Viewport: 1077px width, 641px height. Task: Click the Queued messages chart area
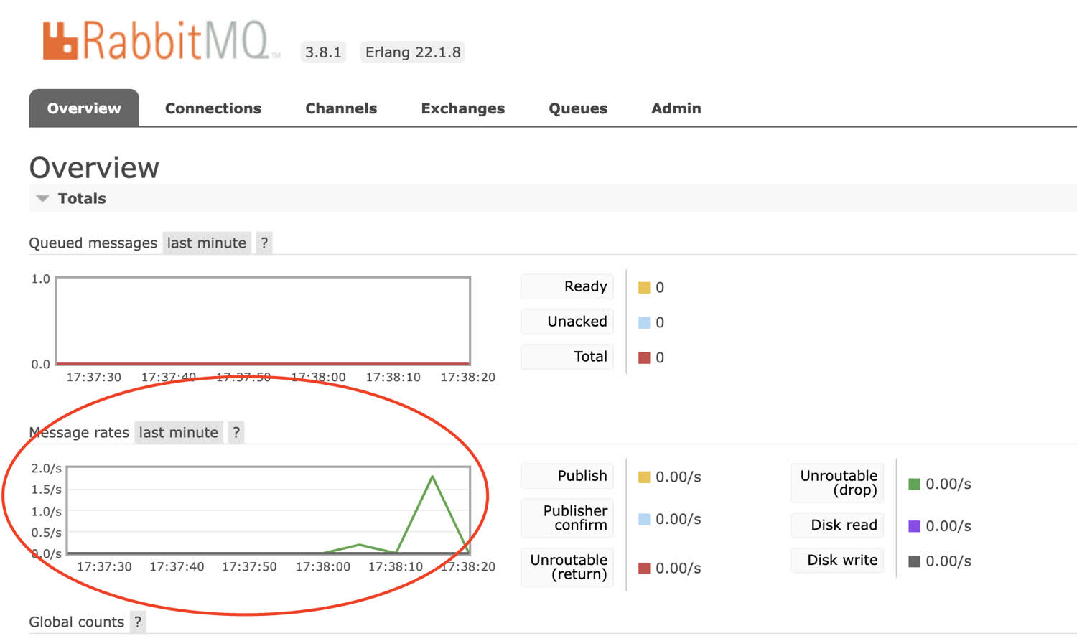263,320
